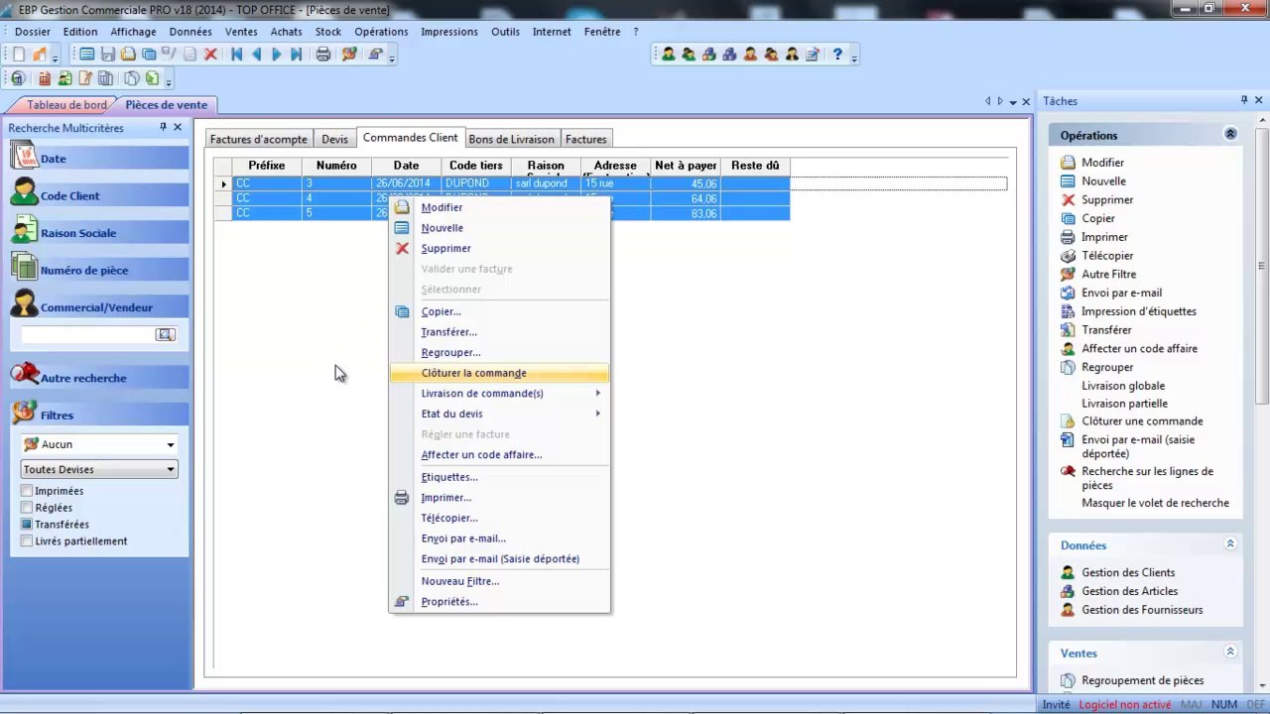Switch to the Devis tab

tap(334, 139)
